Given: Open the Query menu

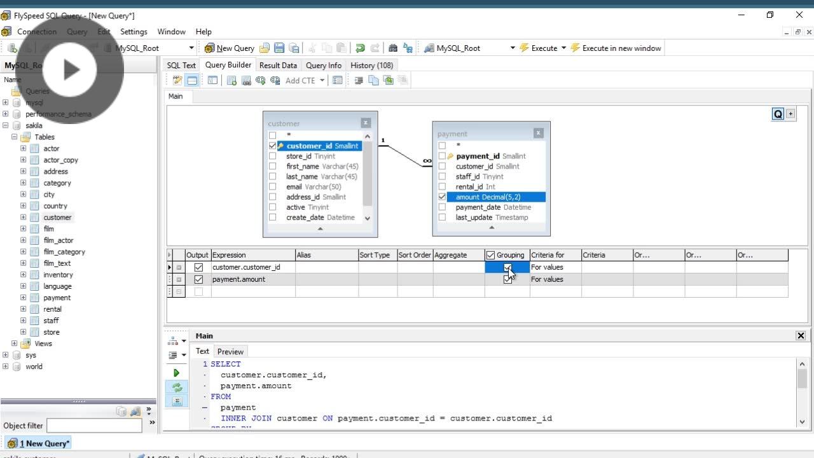Looking at the screenshot, I should (77, 31).
